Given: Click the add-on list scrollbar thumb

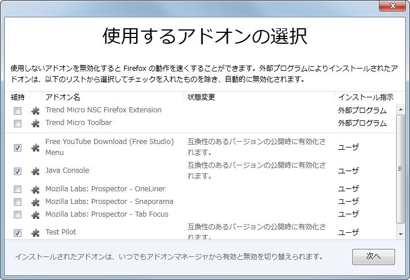Looking at the screenshot, I should point(401,169).
